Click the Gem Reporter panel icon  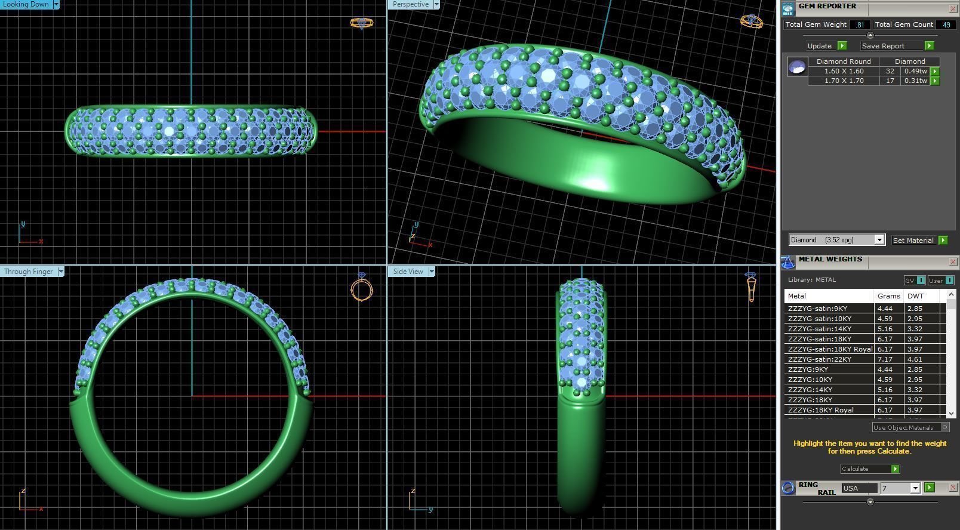(788, 8)
